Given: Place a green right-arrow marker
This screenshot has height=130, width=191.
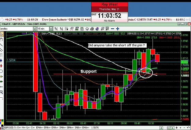Looking at the screenshot, I should [1, 81].
